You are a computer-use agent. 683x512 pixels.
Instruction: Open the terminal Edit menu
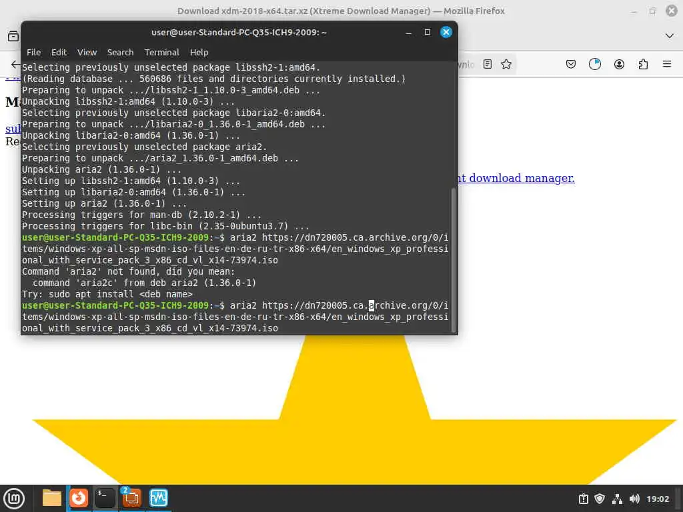[59, 52]
